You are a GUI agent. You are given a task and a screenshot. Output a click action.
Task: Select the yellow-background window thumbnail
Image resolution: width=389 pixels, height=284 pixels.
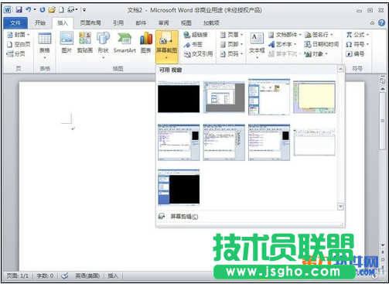point(314,97)
